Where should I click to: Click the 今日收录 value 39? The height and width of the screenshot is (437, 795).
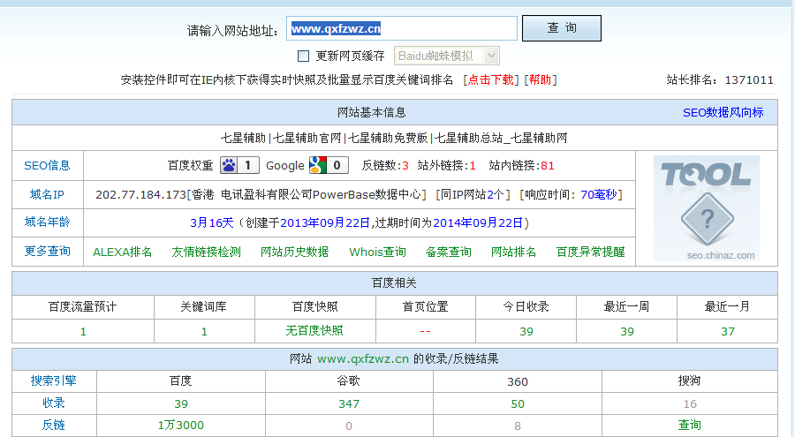tap(526, 332)
